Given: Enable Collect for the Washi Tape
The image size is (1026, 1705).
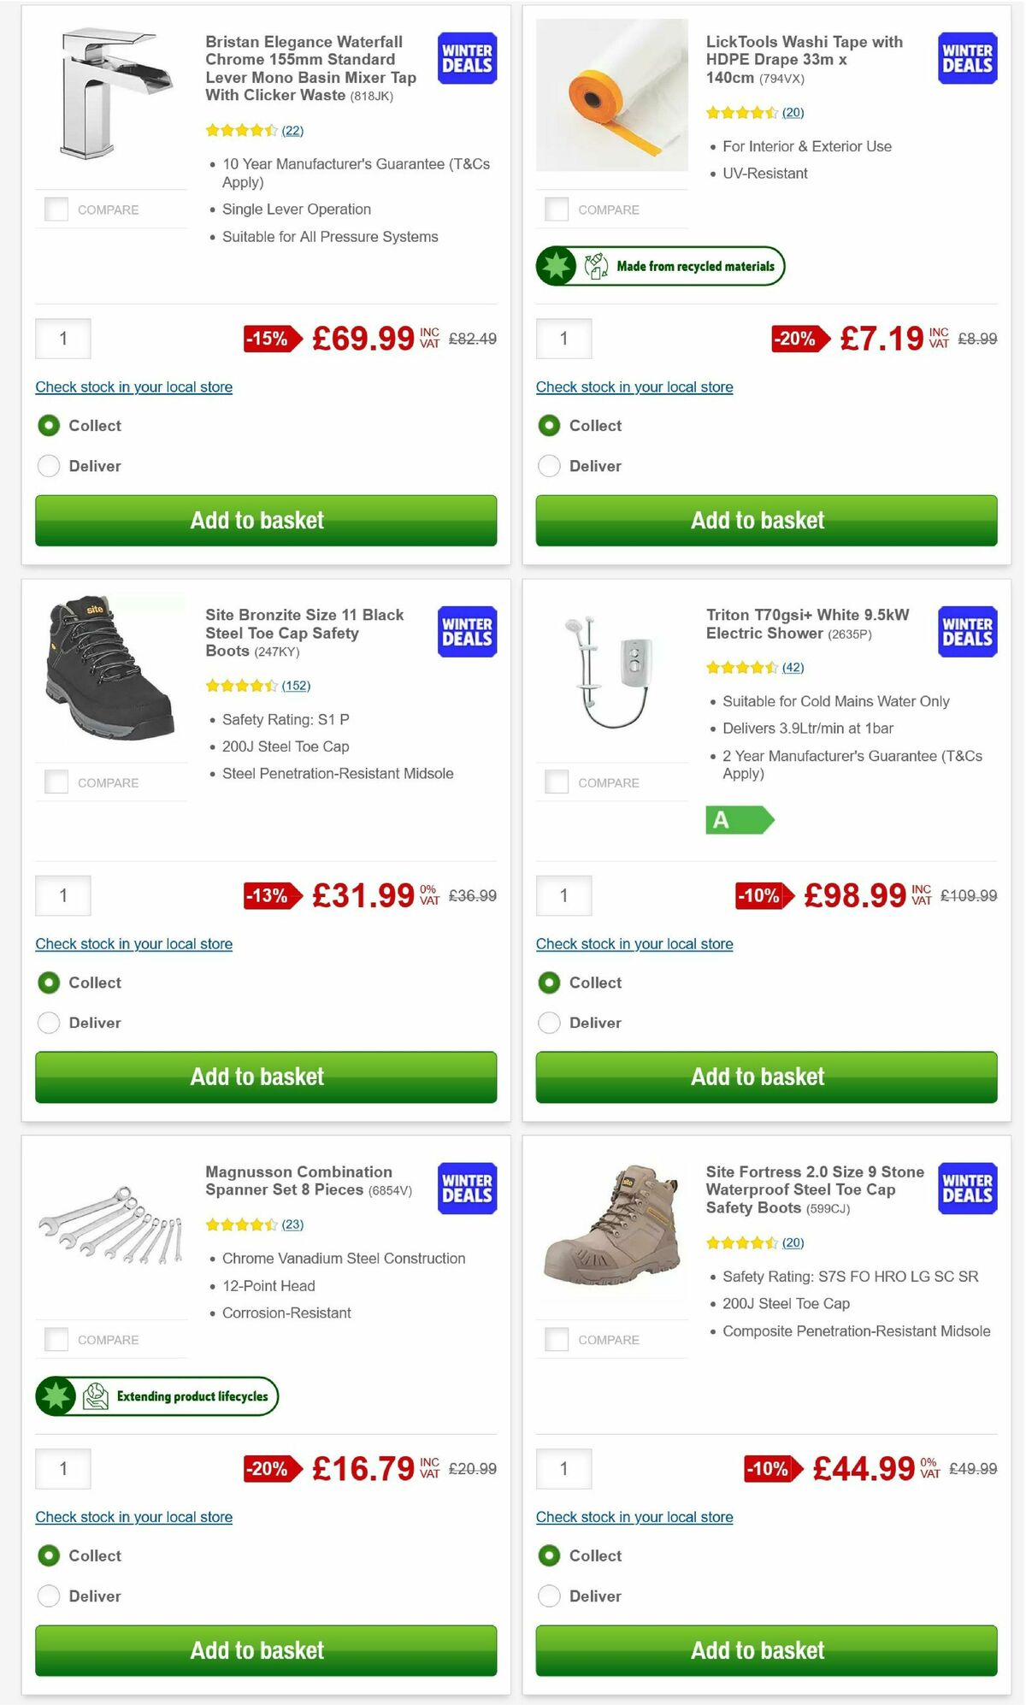Looking at the screenshot, I should coord(549,425).
